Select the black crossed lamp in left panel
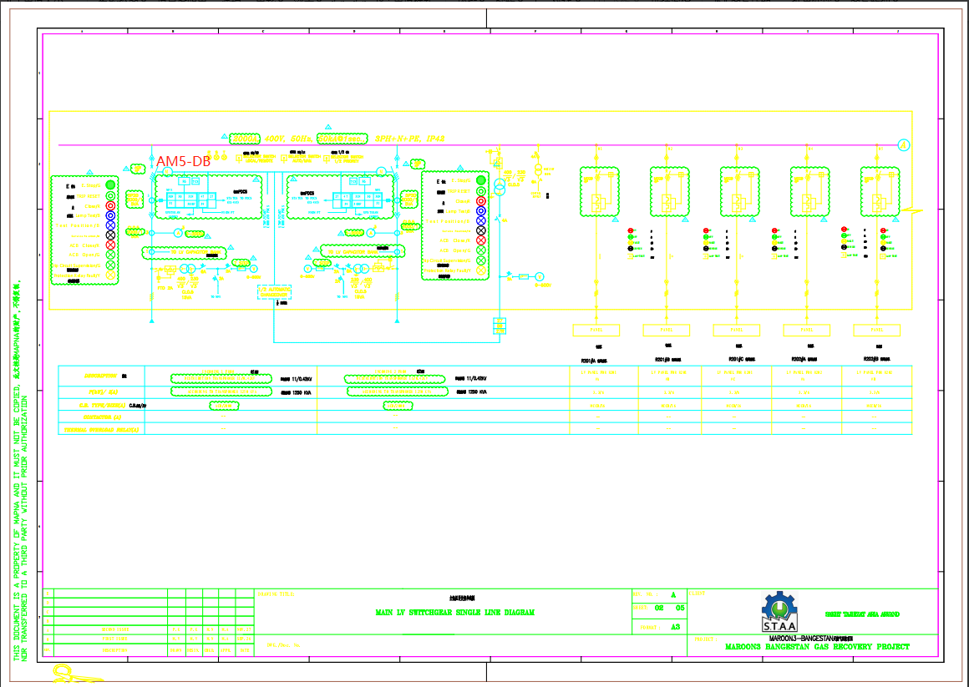This screenshot has height=687, width=969. (110, 235)
